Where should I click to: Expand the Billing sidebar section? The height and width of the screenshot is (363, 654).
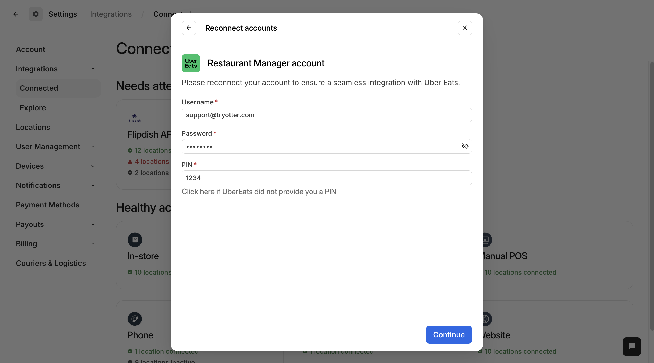tap(93, 244)
